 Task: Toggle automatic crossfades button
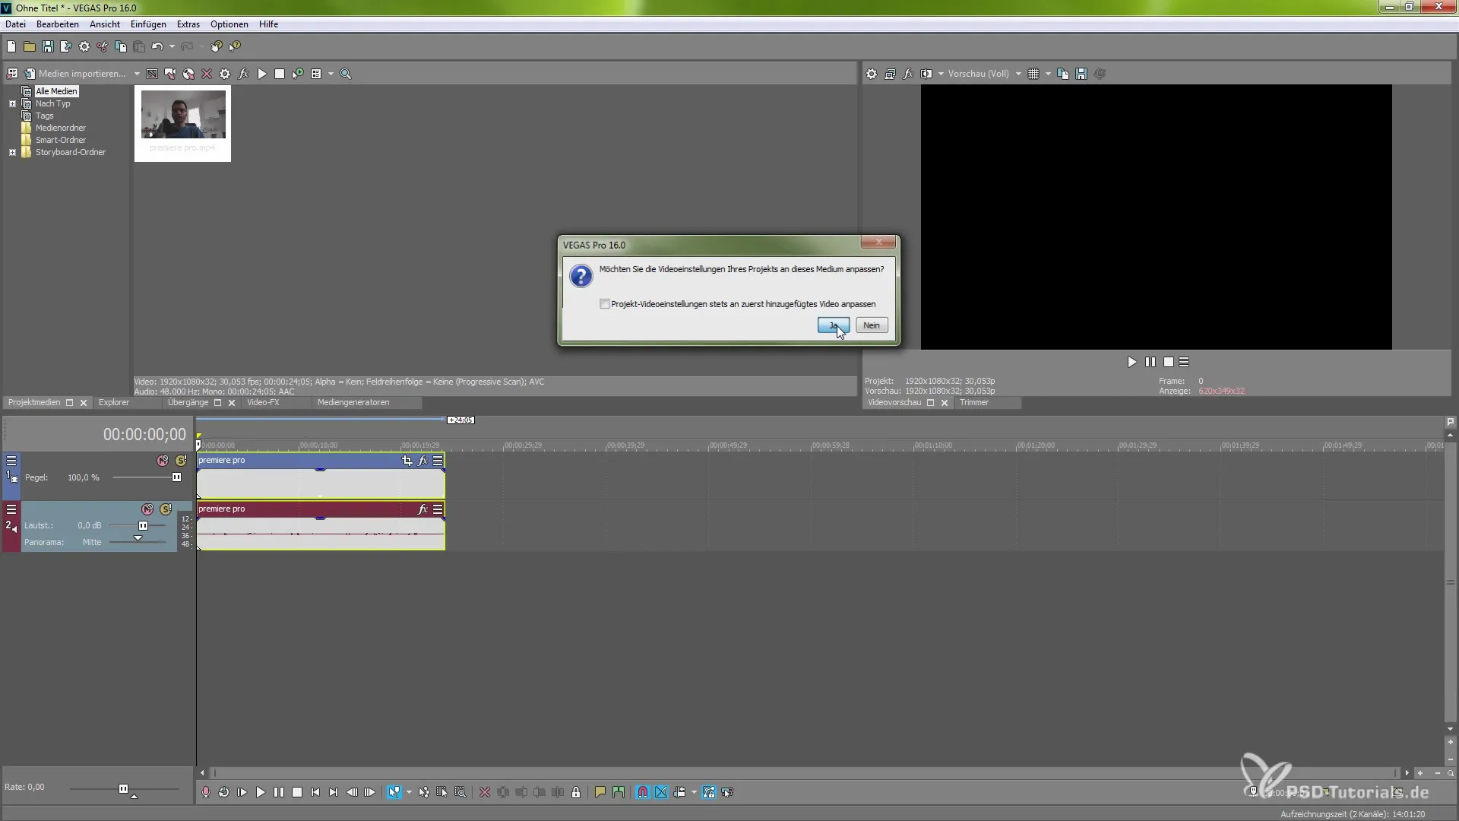pos(661,792)
